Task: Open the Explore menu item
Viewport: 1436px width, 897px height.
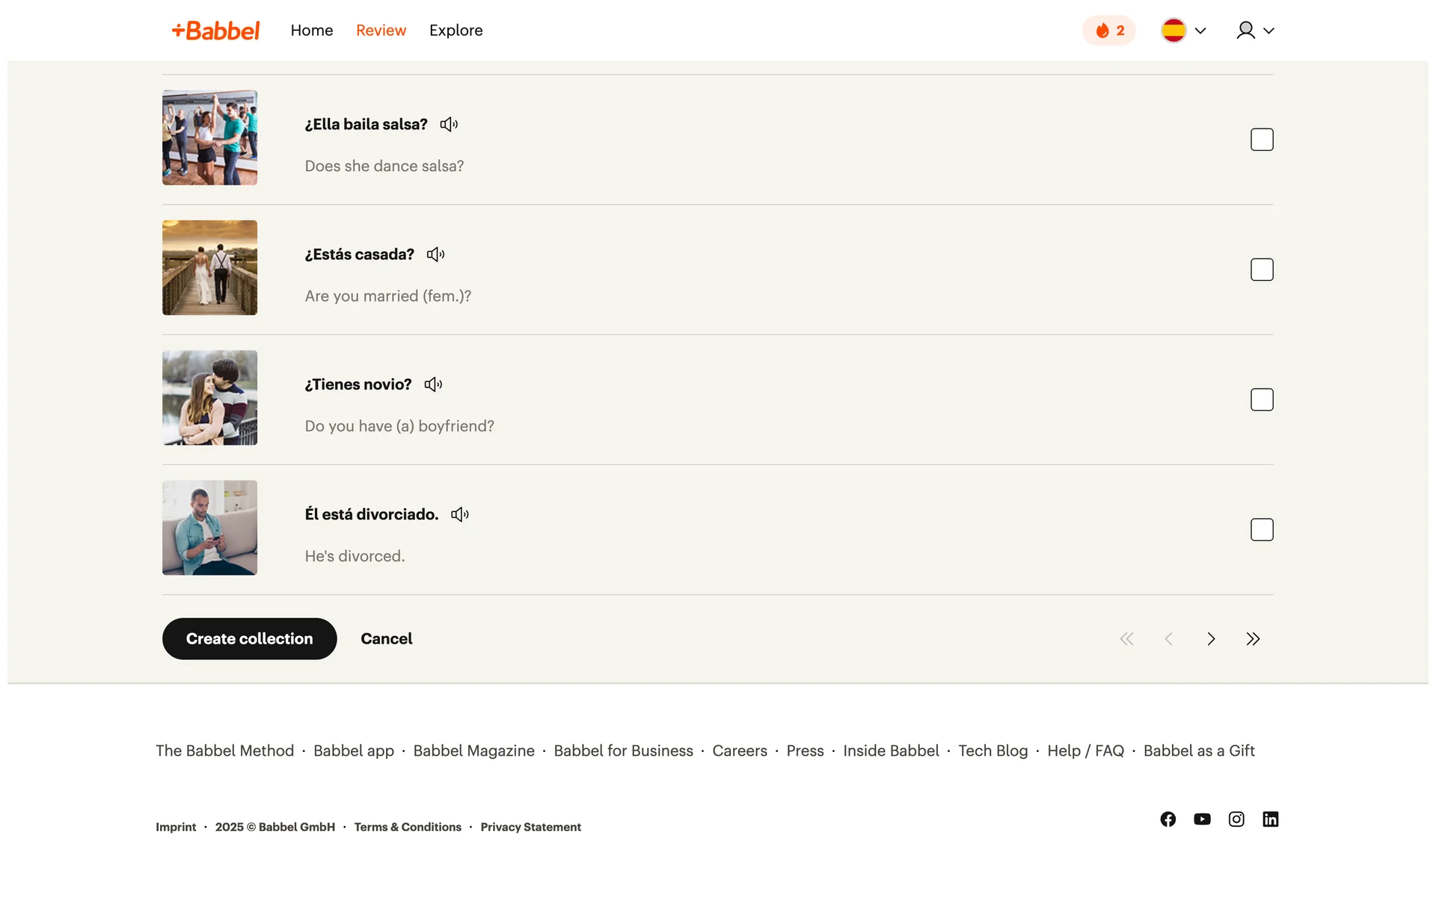Action: 455,31
